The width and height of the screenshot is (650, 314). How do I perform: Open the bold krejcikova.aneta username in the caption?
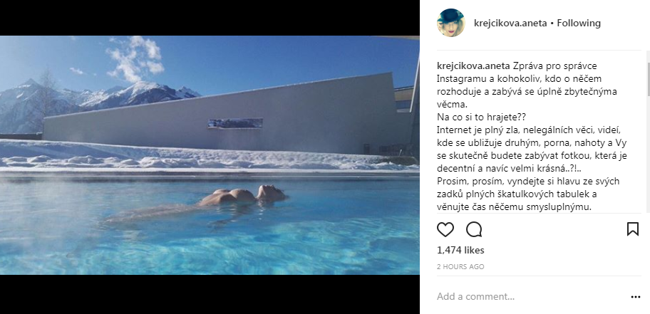tap(474, 66)
